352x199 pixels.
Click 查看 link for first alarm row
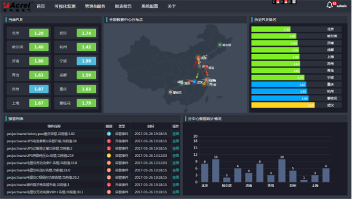coord(176,133)
